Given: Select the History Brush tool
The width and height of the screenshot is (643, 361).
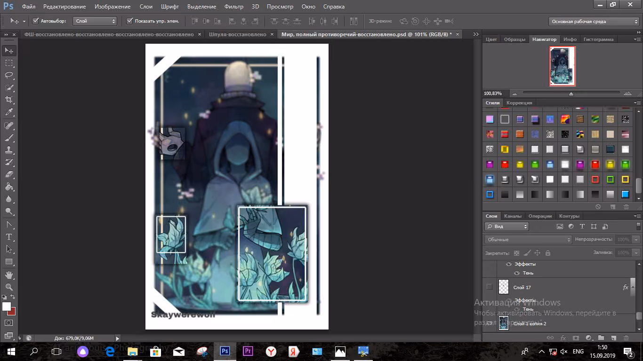Looking at the screenshot, I should click(x=9, y=163).
